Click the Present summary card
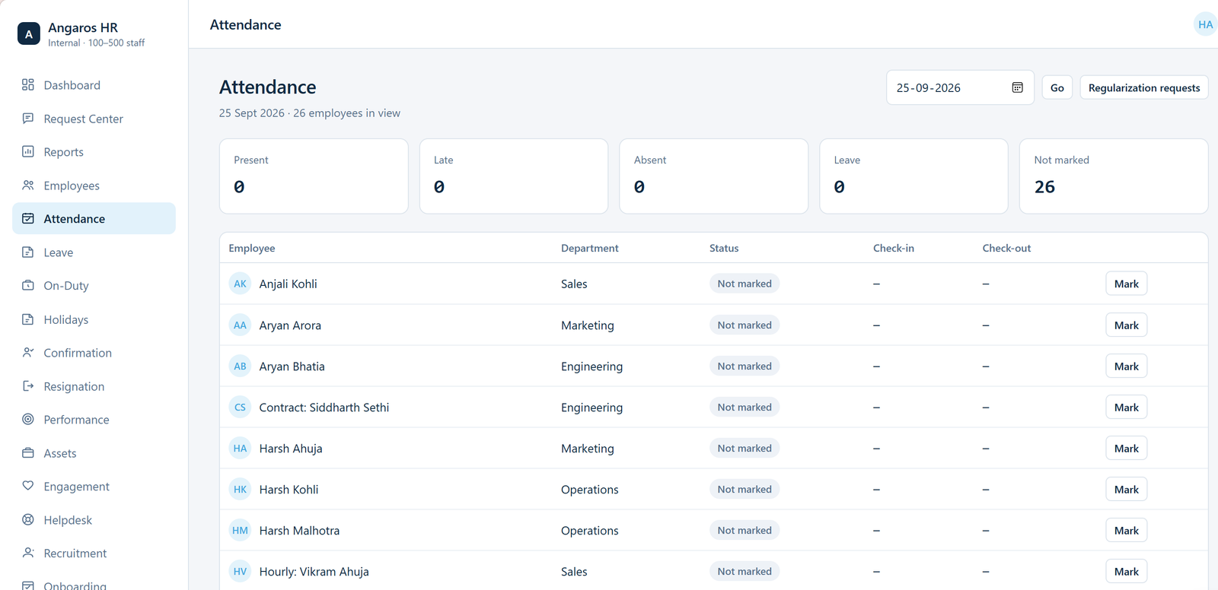Screen dimensions: 1218x590 [314, 176]
